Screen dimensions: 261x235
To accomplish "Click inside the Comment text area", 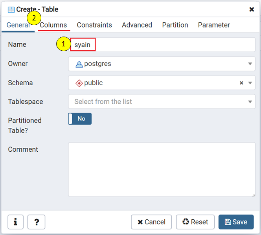I will pos(162,169).
